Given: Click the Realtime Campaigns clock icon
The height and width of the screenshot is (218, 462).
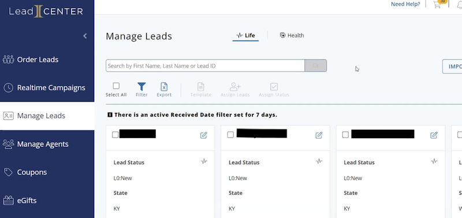Looking at the screenshot, I should (x=8, y=88).
